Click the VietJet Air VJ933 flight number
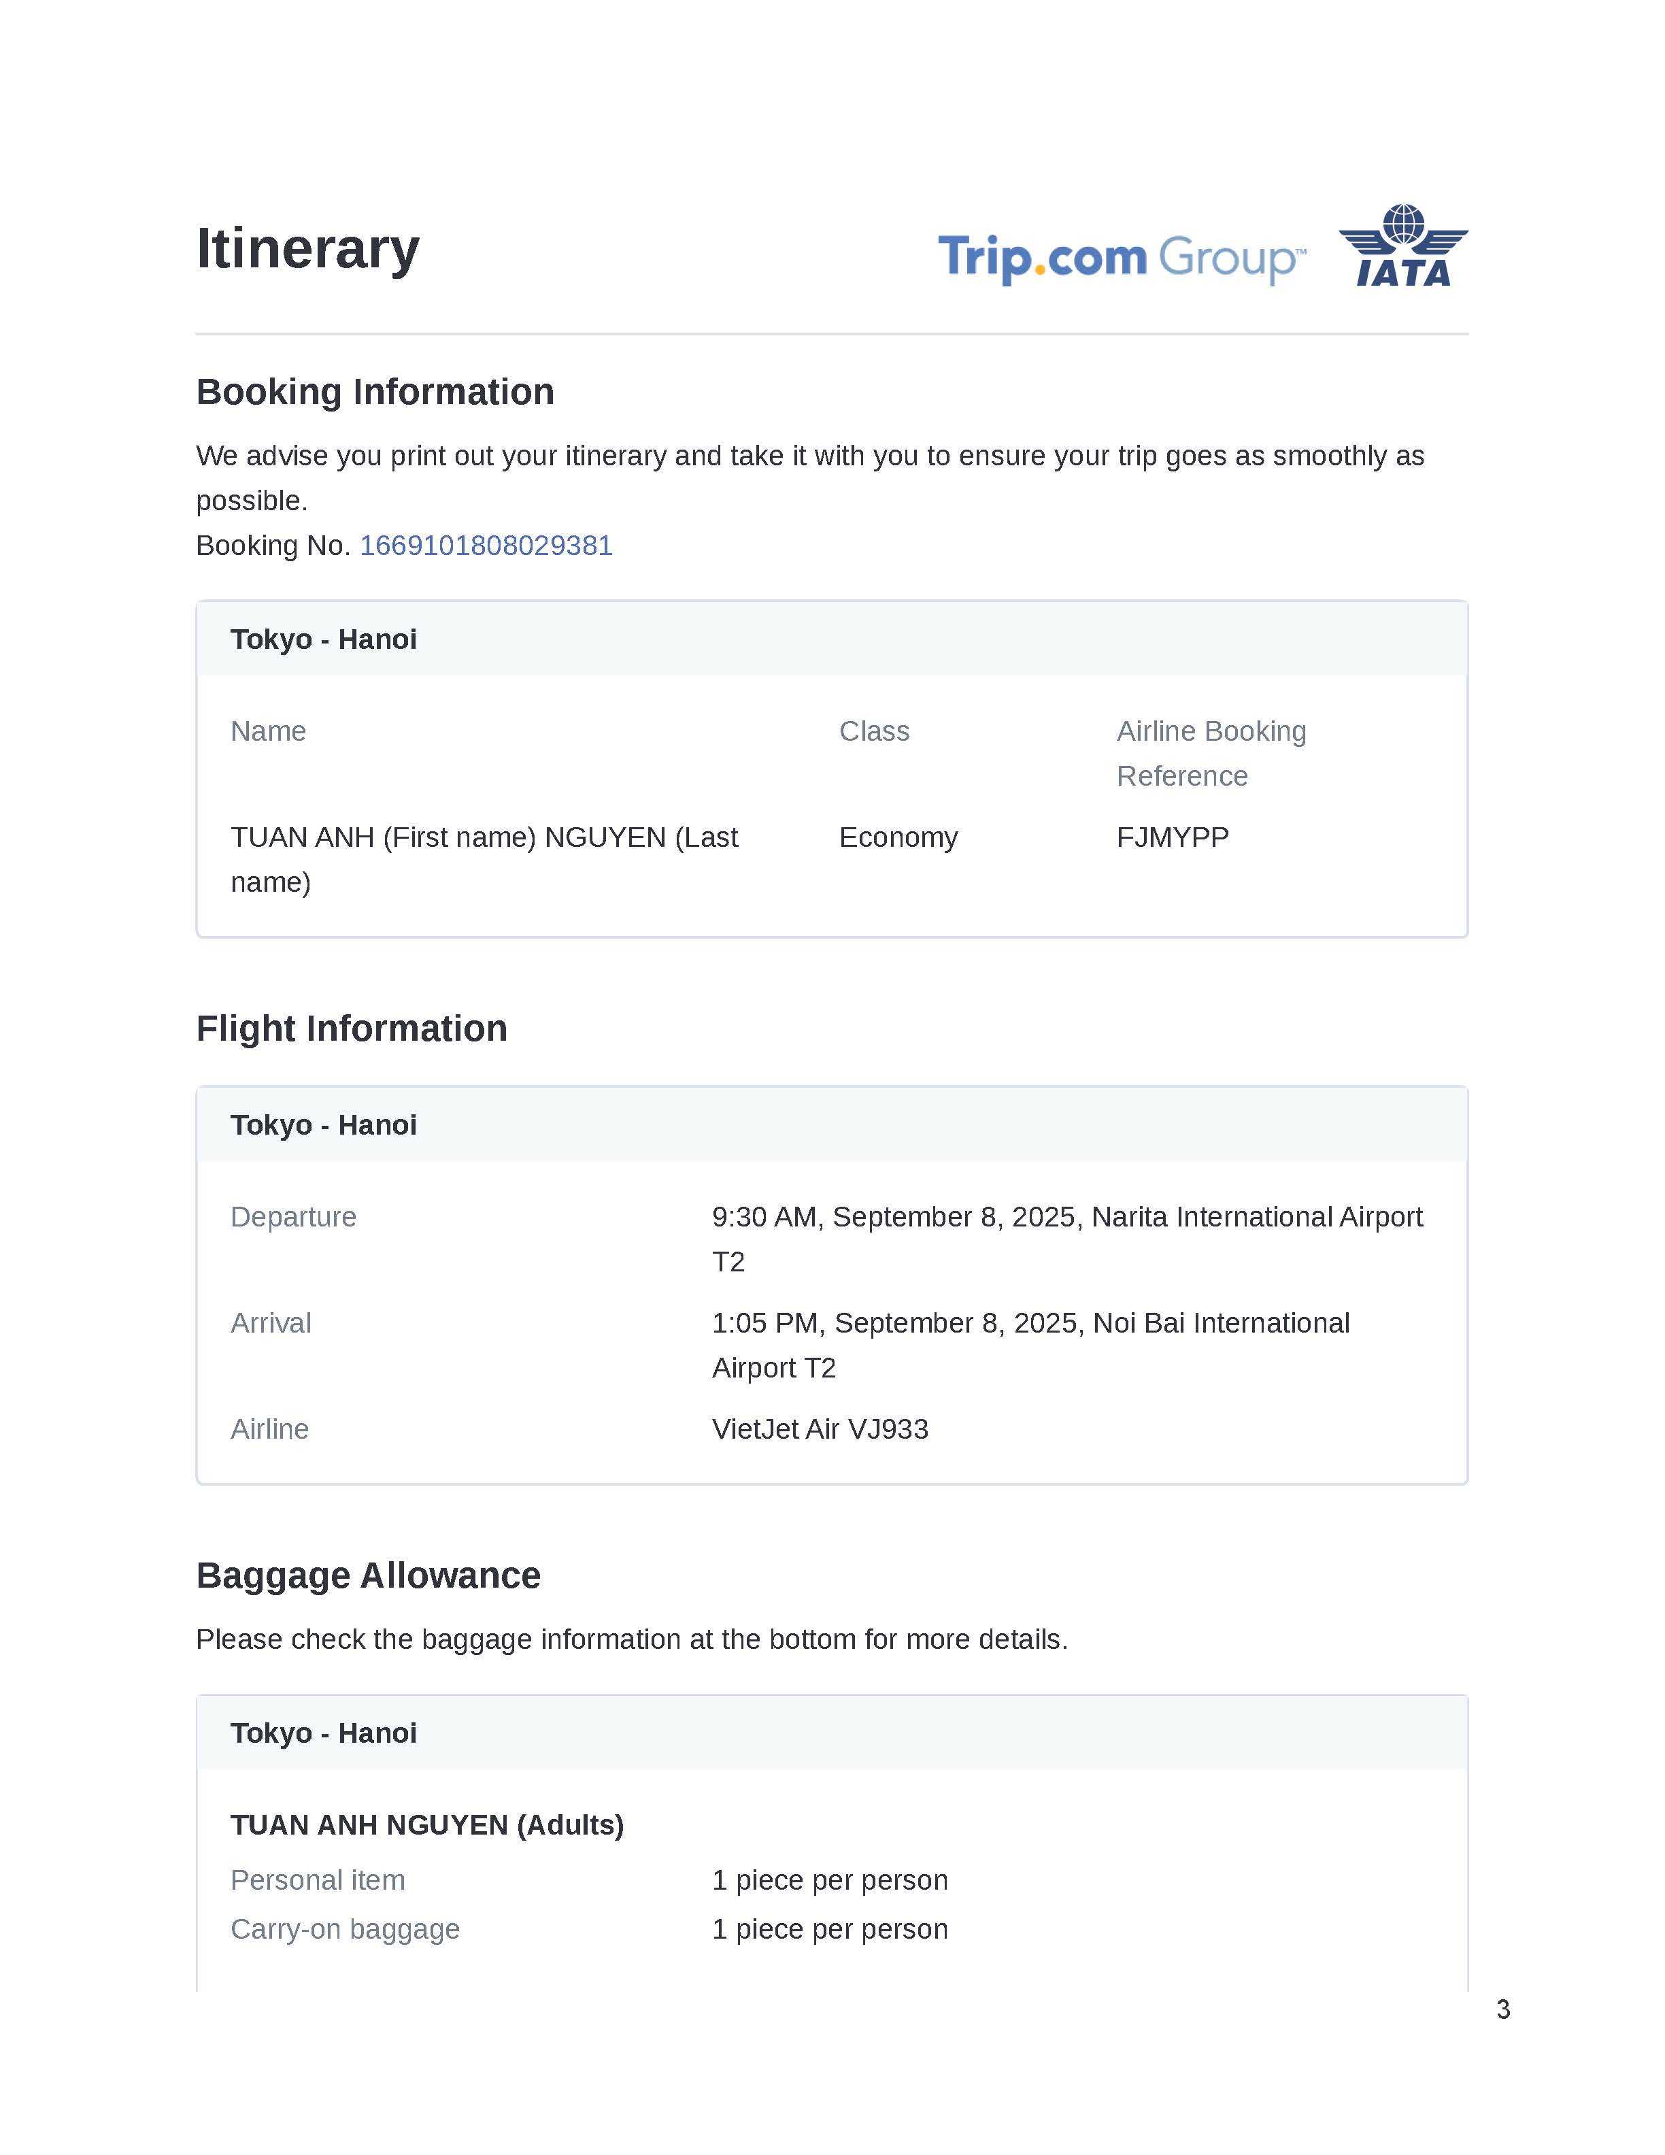This screenshot has width=1665, height=2155. click(820, 1429)
